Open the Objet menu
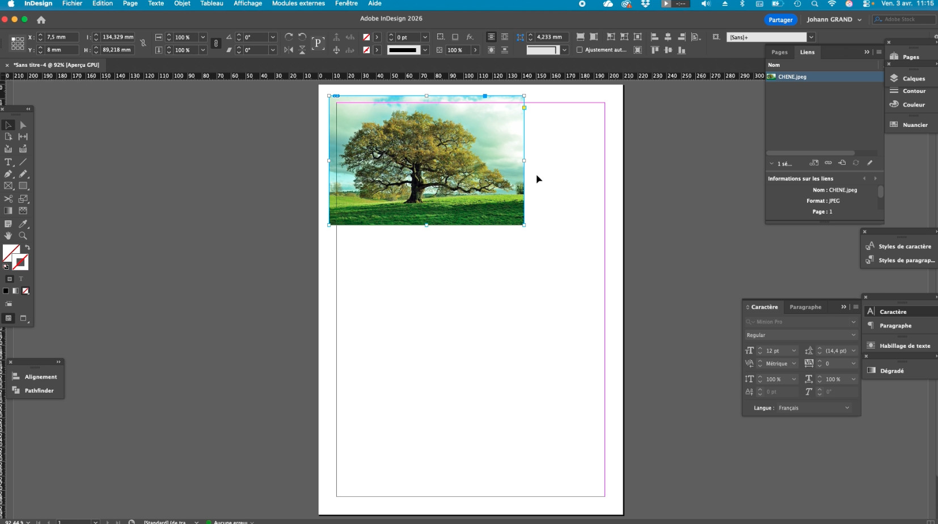 182,3
